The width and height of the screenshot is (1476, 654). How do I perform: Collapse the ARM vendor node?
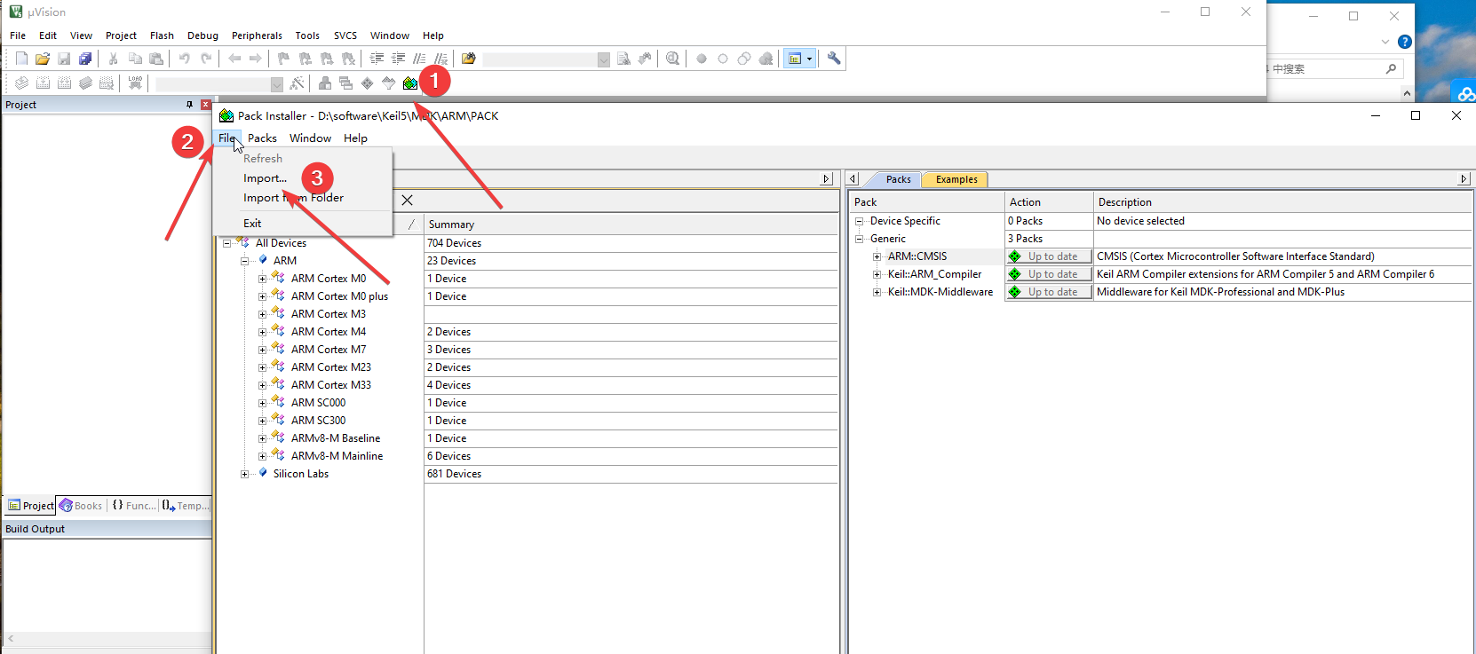[x=245, y=261]
